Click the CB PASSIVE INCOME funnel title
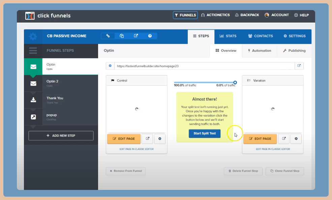 [67, 36]
